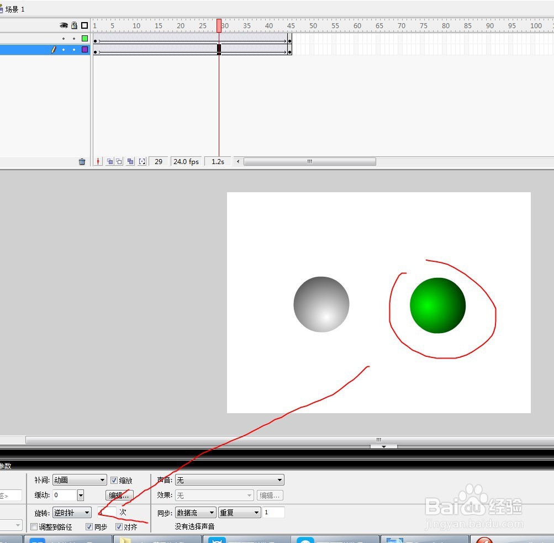Toggle the 同步 checkbox
The height and width of the screenshot is (543, 554).
(x=89, y=527)
